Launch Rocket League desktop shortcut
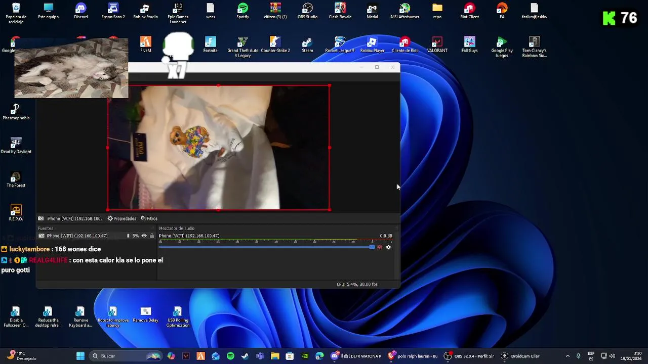648x364 pixels. point(340,44)
